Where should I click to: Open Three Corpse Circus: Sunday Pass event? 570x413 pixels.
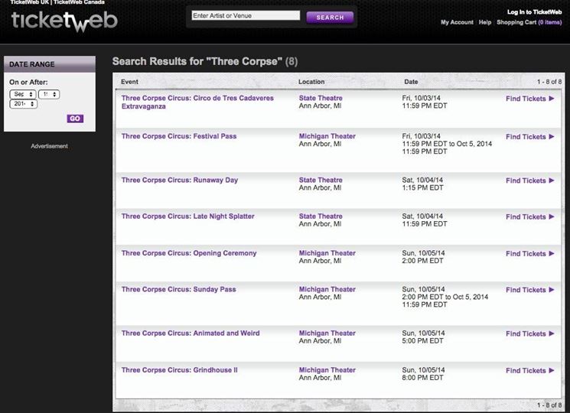click(178, 290)
